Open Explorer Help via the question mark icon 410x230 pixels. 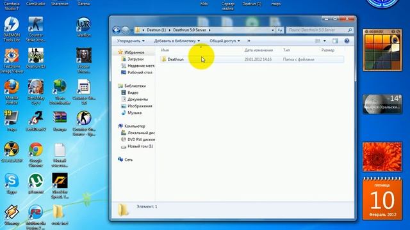point(347,41)
